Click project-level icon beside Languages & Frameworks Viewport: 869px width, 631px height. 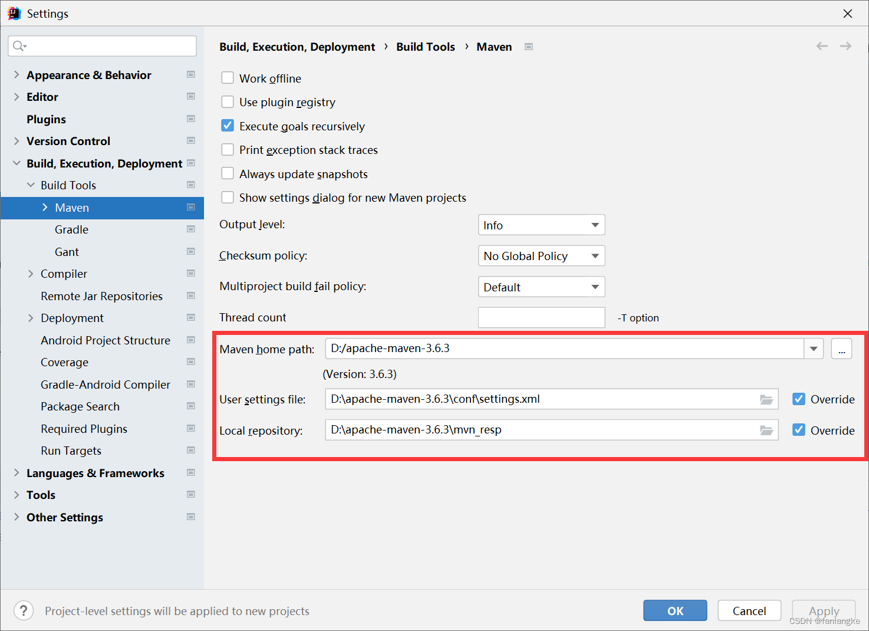click(191, 472)
